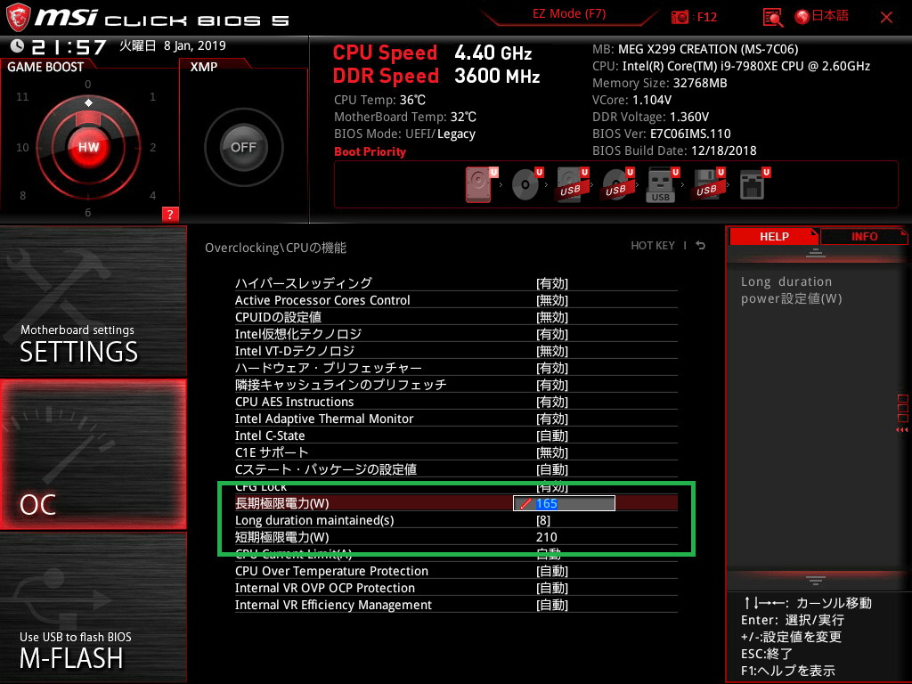Viewport: 912px width, 684px height.
Task: Select the ハイパースレッディング row label
Action: click(x=303, y=283)
